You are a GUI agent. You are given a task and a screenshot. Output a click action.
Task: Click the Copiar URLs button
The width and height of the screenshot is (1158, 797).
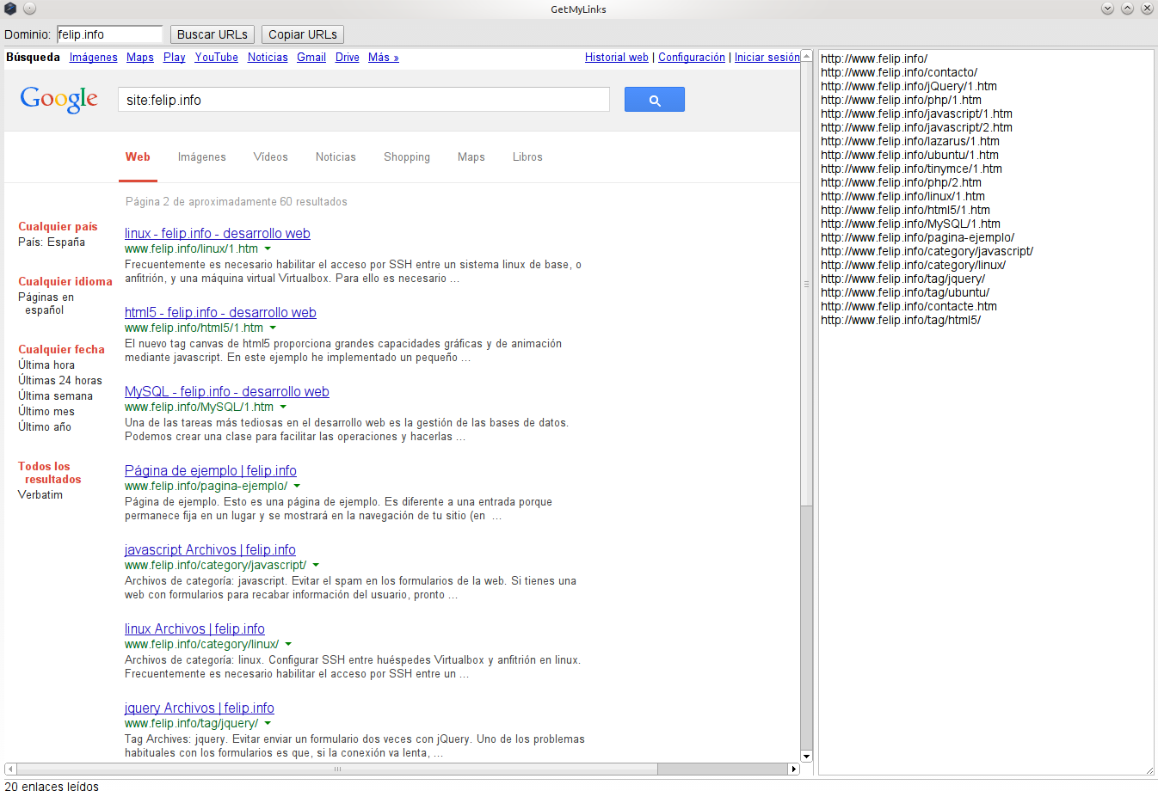303,34
